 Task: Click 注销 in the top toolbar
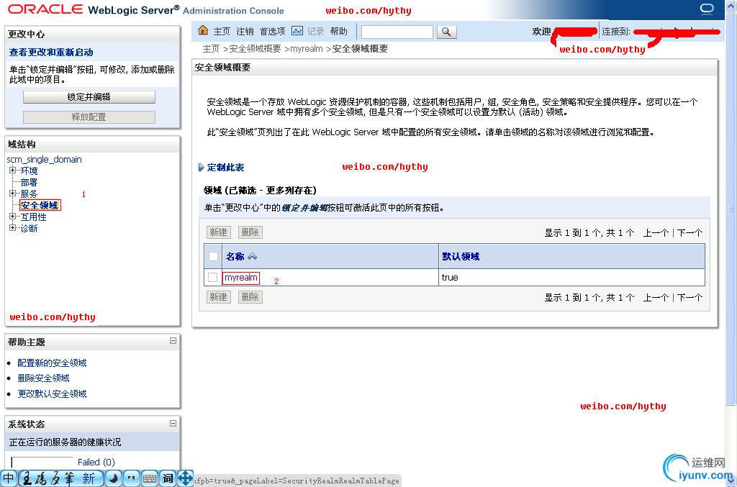pyautogui.click(x=245, y=32)
